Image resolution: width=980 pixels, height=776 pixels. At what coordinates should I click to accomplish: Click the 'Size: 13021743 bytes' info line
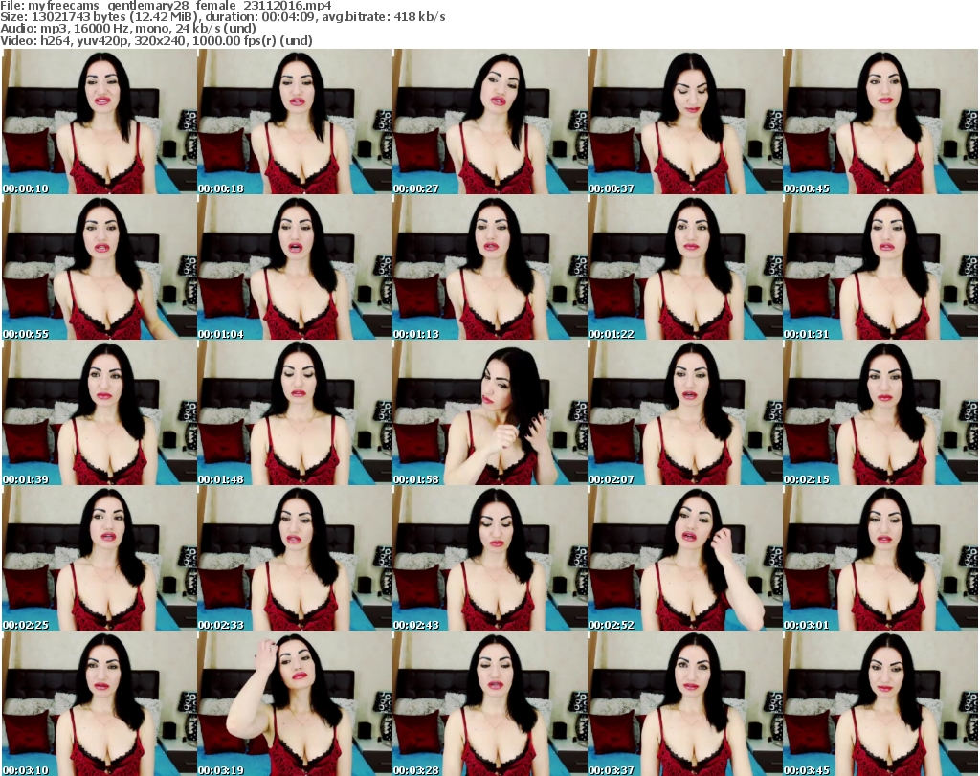222,17
